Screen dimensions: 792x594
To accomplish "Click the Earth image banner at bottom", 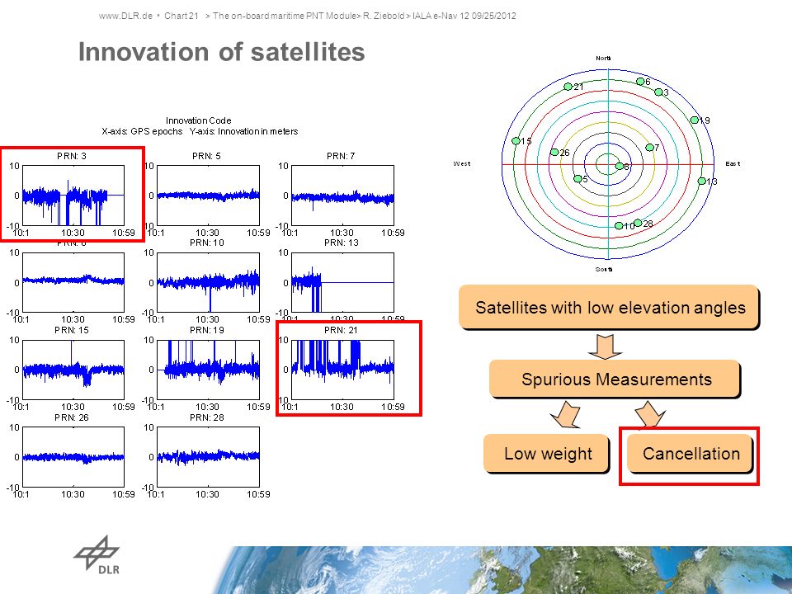I will (x=502, y=570).
